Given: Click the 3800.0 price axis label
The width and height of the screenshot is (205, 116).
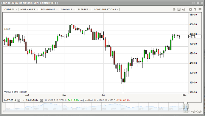Looking at the screenshot, I should click(193, 92).
